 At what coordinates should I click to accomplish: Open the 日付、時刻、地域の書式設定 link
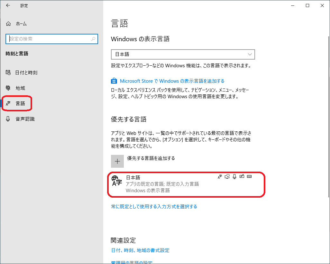tap(140, 250)
